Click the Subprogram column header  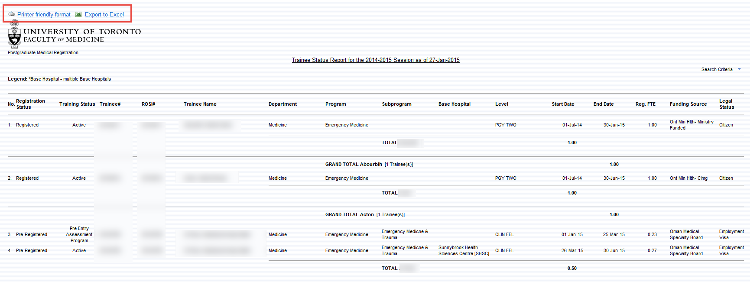pos(396,104)
